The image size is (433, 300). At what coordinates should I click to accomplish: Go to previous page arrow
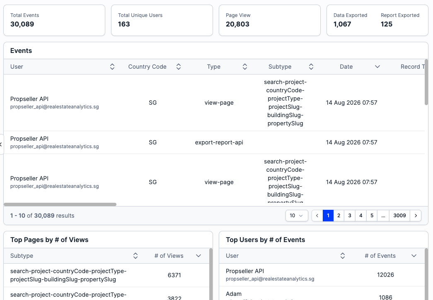317,216
